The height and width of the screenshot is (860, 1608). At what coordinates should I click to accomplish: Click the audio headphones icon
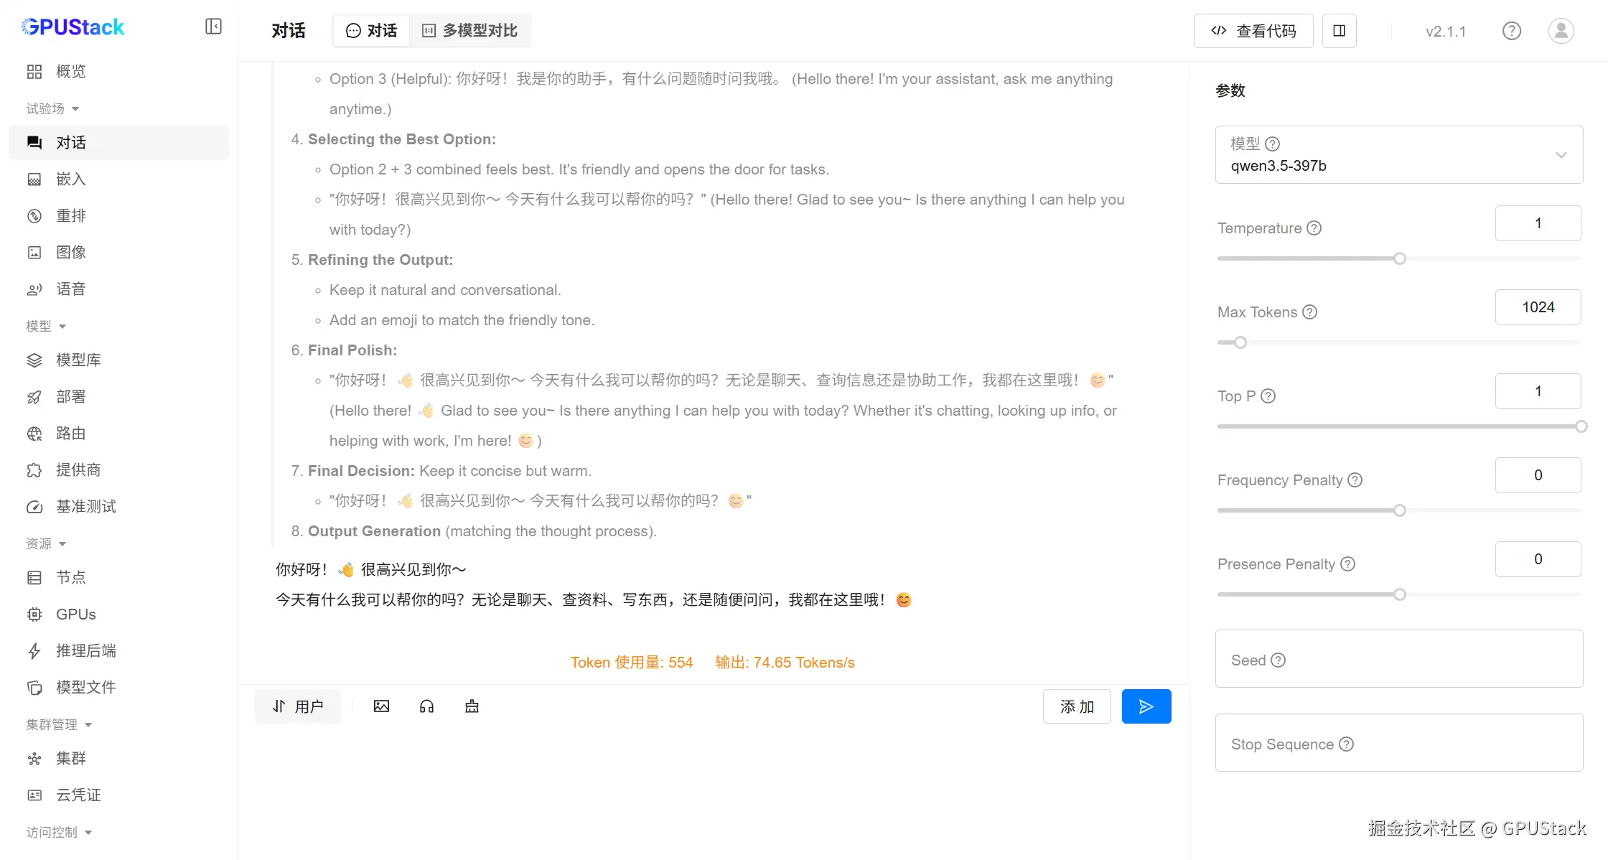pyautogui.click(x=426, y=706)
